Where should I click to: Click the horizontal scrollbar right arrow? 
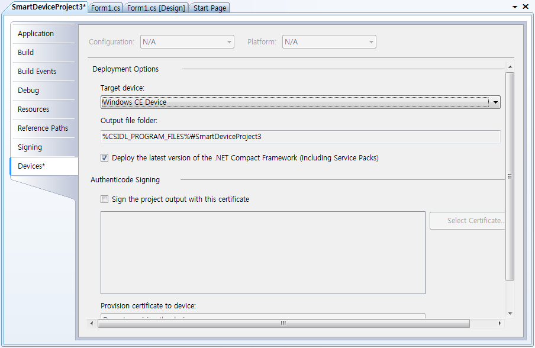(x=500, y=324)
